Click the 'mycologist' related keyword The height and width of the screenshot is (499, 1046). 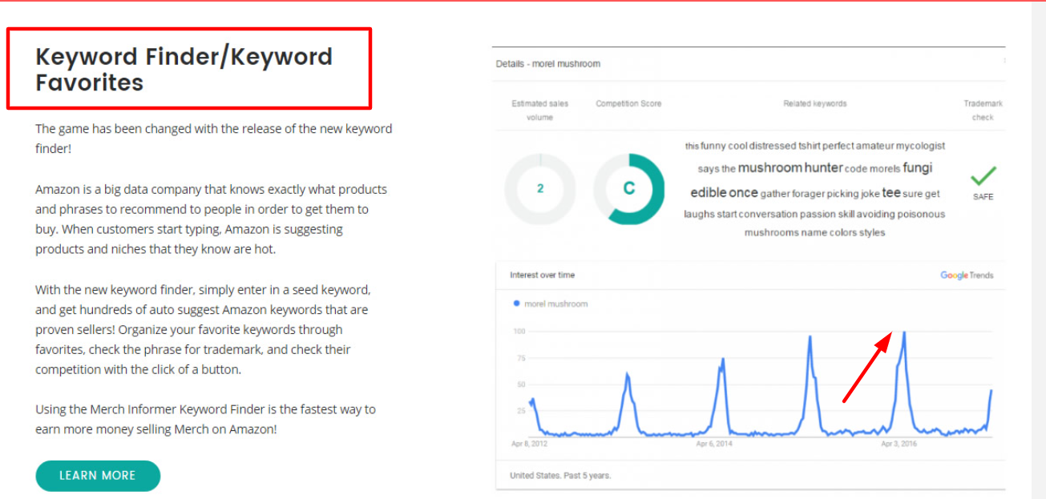(920, 147)
